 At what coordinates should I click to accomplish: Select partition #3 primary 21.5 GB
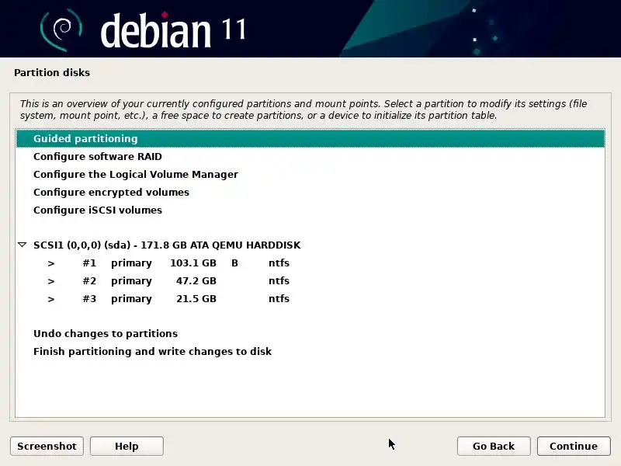(310, 299)
